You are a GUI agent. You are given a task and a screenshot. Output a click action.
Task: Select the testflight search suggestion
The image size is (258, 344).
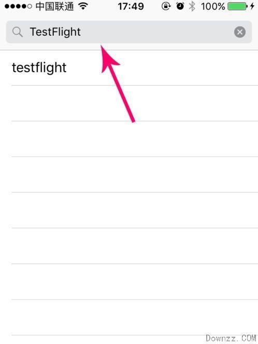coord(135,68)
